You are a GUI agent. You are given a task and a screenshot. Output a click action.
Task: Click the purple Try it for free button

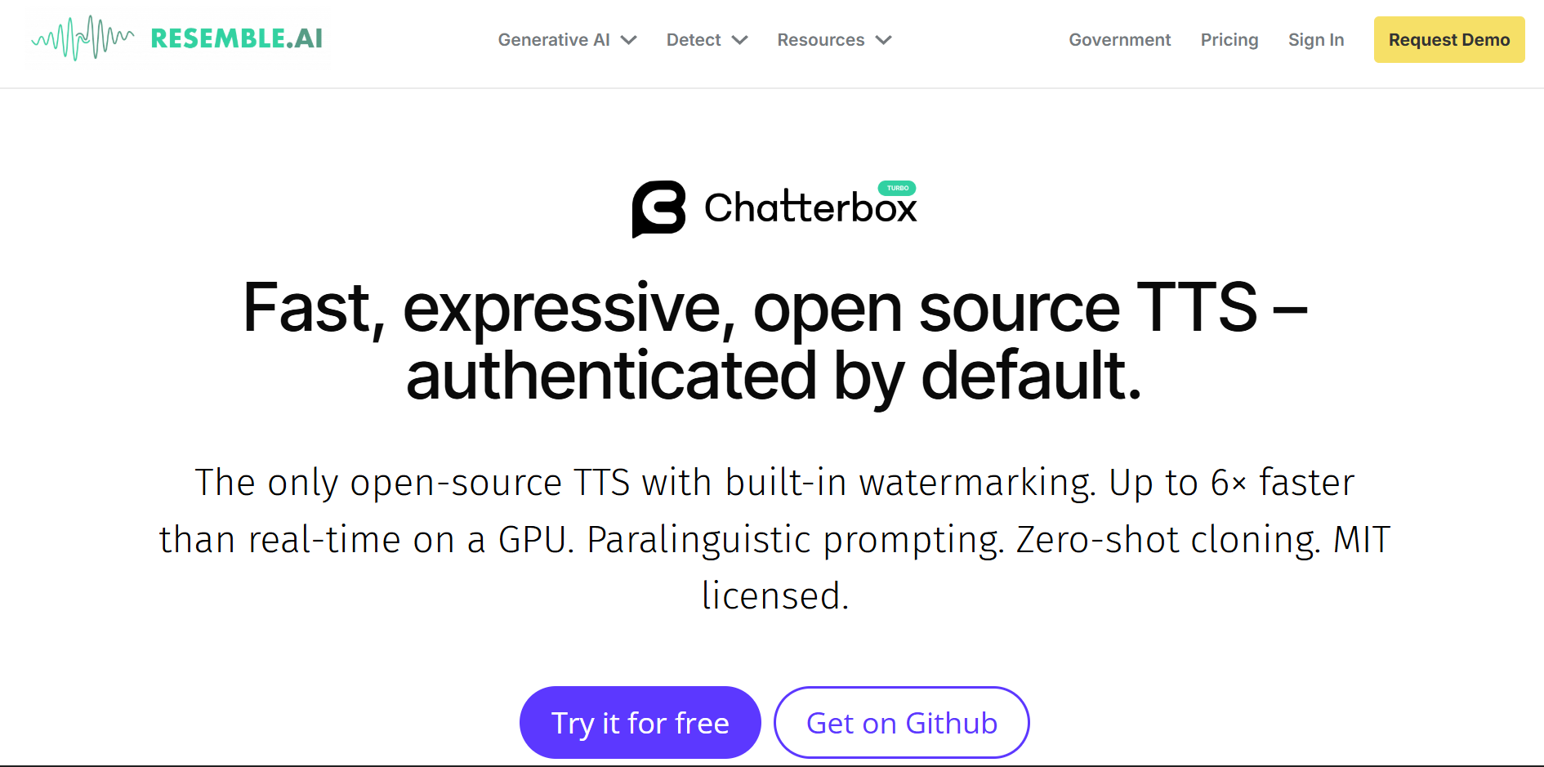[x=640, y=723]
